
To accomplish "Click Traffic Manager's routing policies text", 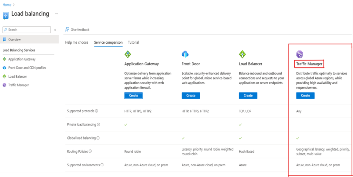I will [x=323, y=152].
